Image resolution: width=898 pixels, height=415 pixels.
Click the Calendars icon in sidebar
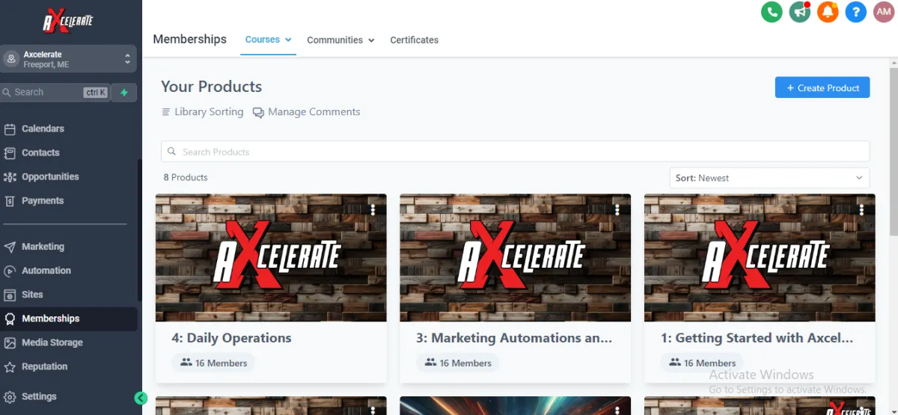click(10, 129)
